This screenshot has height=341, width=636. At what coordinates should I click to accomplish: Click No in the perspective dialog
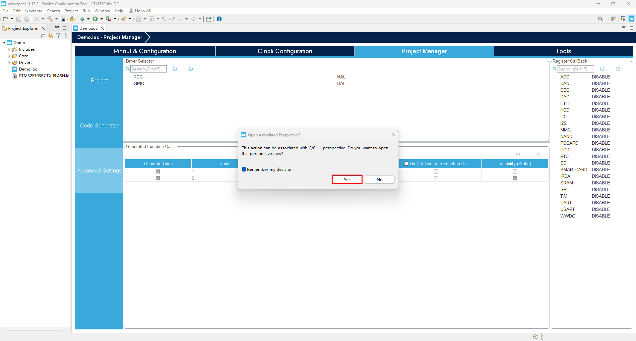380,179
